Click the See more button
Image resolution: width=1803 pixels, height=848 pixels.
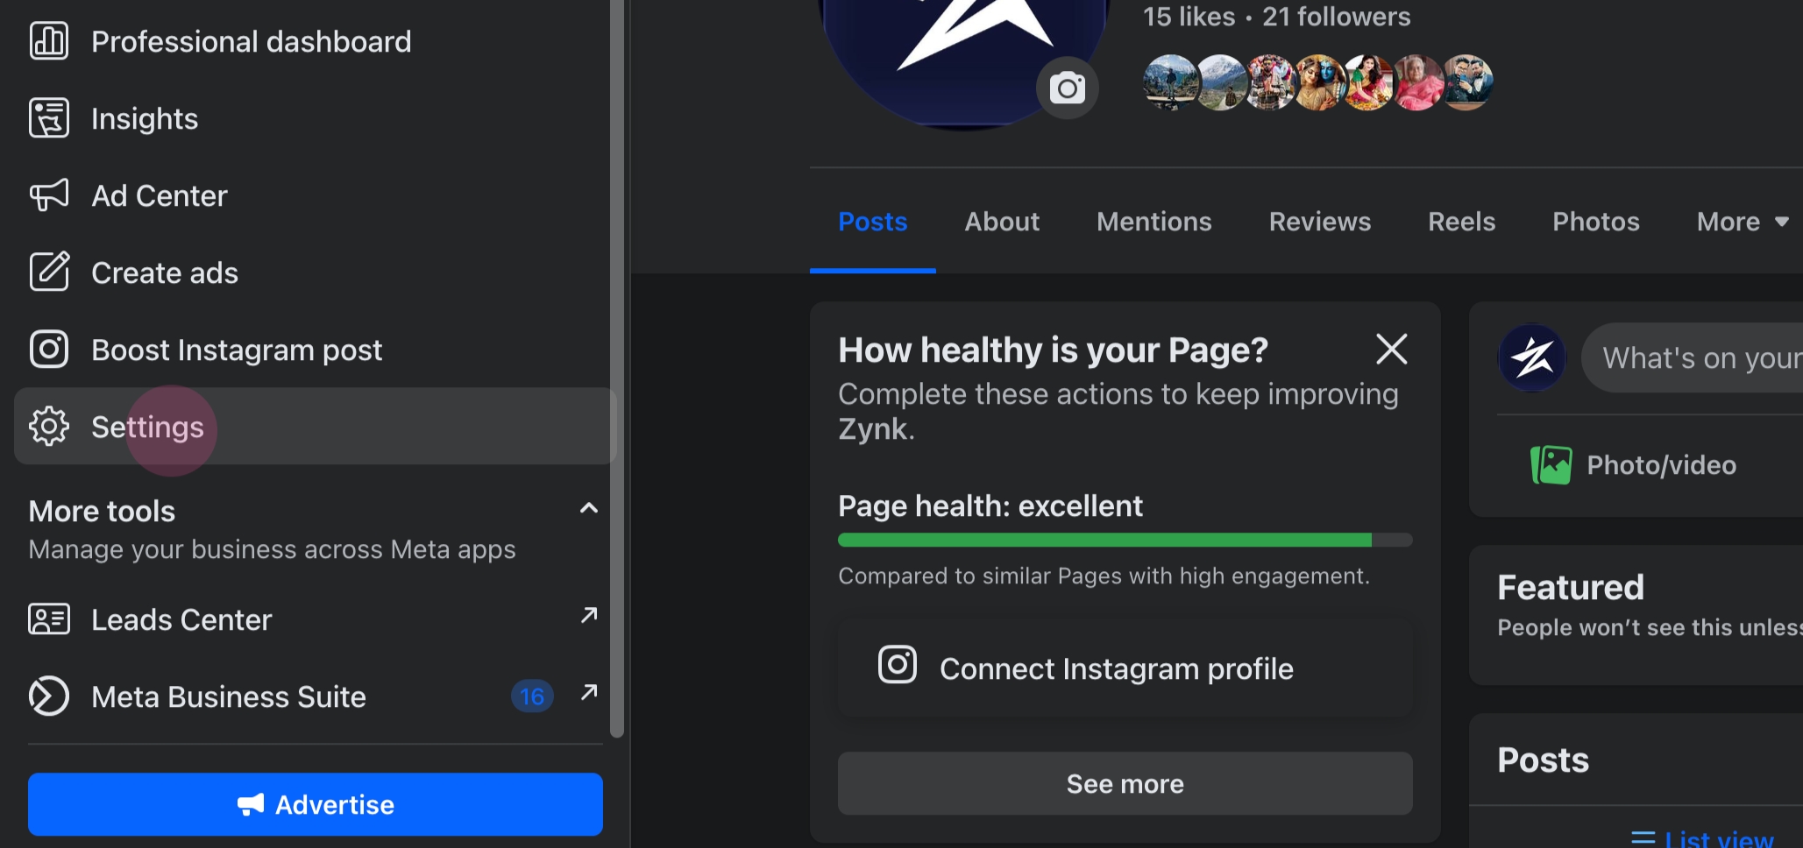pyautogui.click(x=1125, y=783)
